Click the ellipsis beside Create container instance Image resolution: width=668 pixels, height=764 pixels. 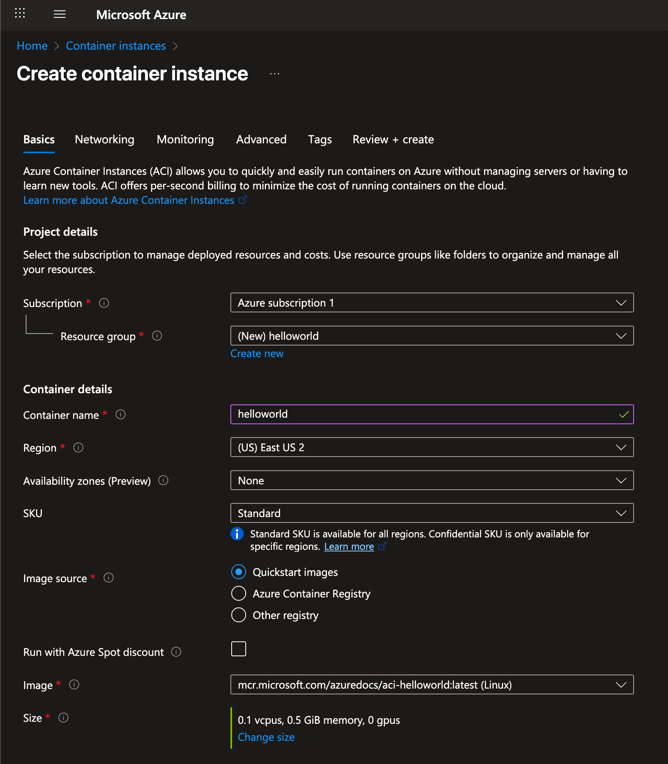(x=275, y=74)
